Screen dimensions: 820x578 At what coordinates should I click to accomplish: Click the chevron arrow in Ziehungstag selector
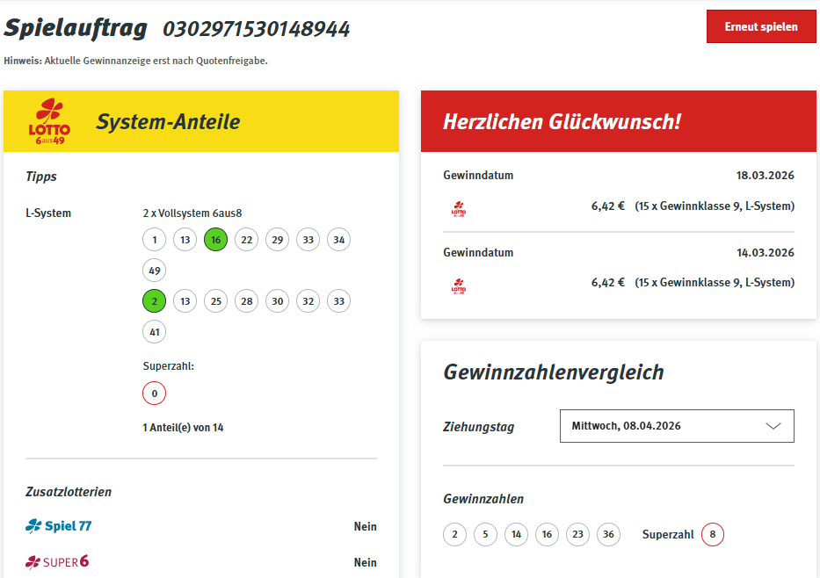coord(773,426)
